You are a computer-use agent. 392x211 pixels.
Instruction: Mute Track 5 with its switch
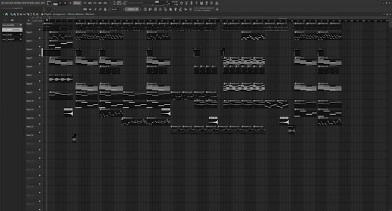coord(40,64)
